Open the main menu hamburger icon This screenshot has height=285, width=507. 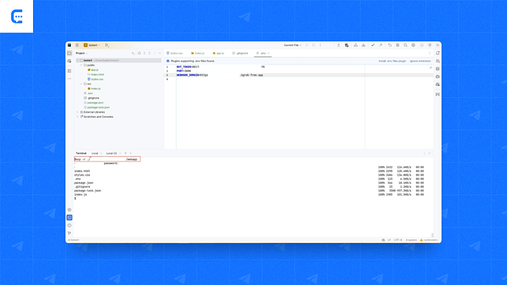(x=77, y=45)
